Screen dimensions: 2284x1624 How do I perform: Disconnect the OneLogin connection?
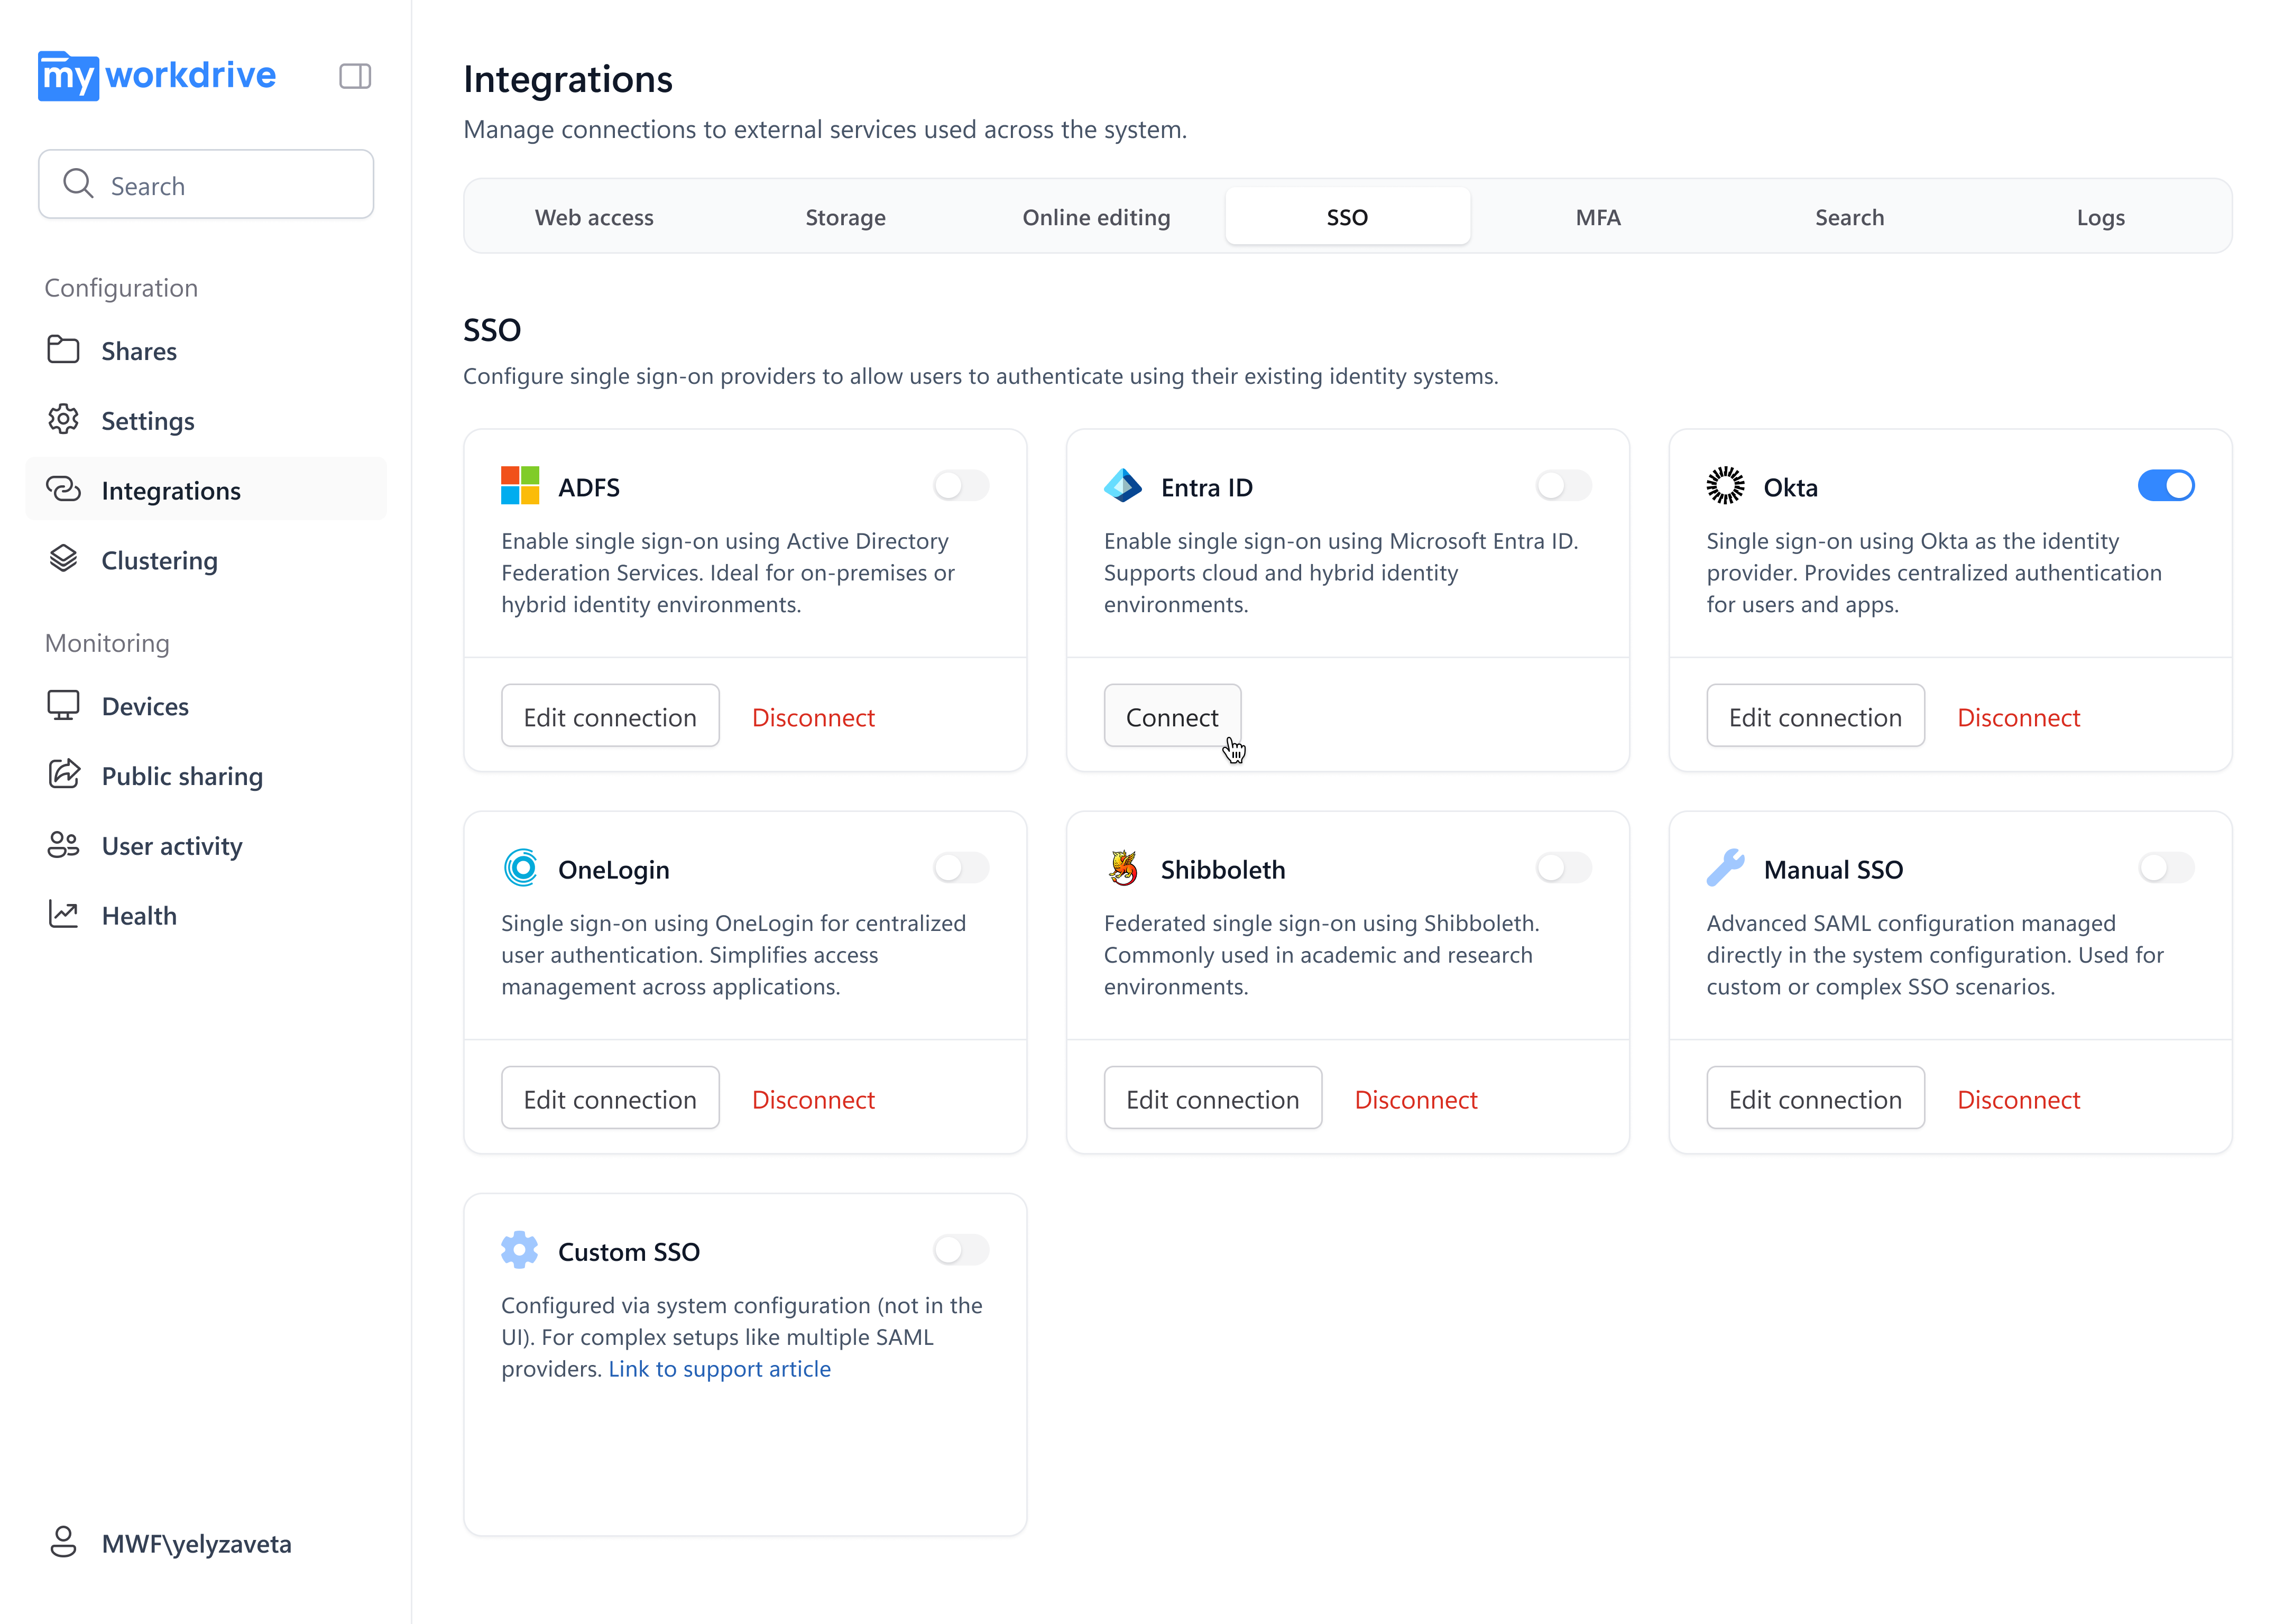click(813, 1100)
